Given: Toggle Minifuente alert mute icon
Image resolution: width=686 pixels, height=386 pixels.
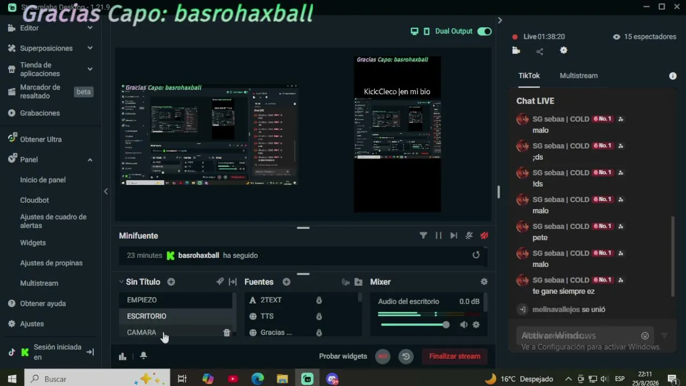Looking at the screenshot, I should point(469,235).
